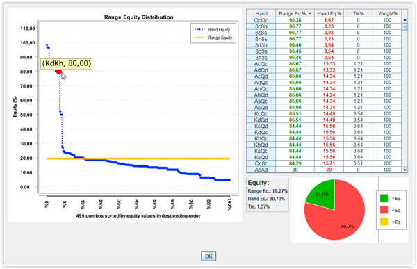Select the 3d3h hand row

point(324,45)
